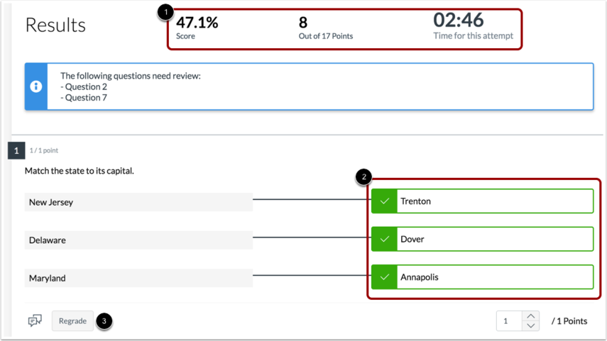Select the question number 1 badge

point(16,150)
